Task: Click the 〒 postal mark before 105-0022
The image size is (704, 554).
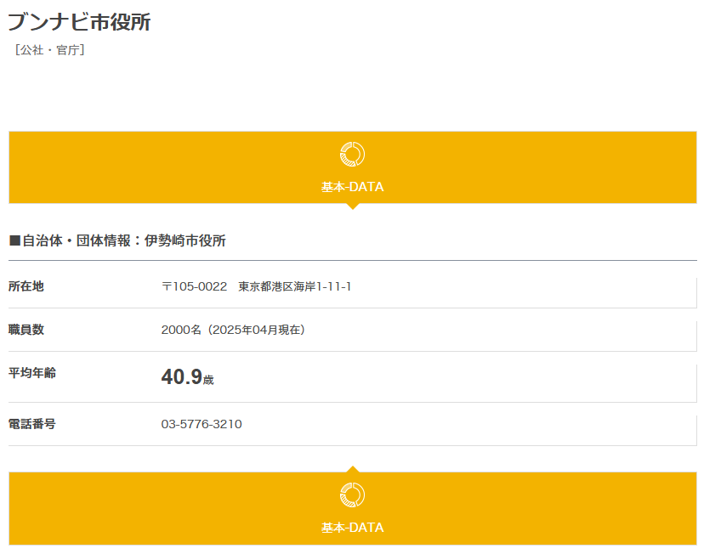Action: tap(167, 287)
